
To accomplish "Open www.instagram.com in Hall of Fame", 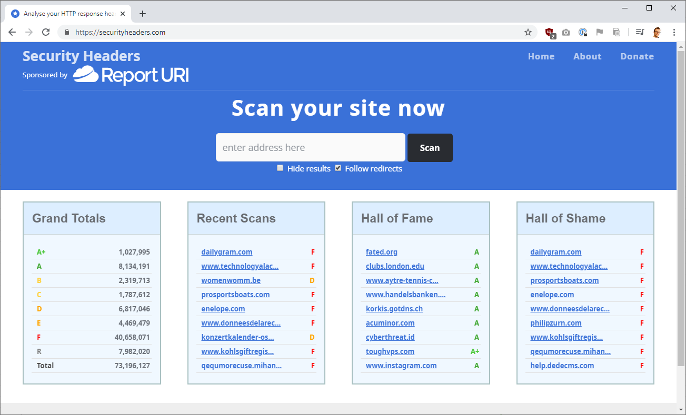I will pyautogui.click(x=401, y=366).
